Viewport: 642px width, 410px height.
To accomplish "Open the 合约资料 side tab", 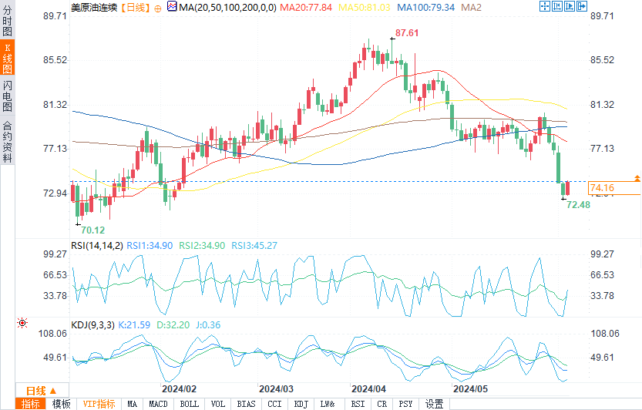I will click(x=7, y=142).
